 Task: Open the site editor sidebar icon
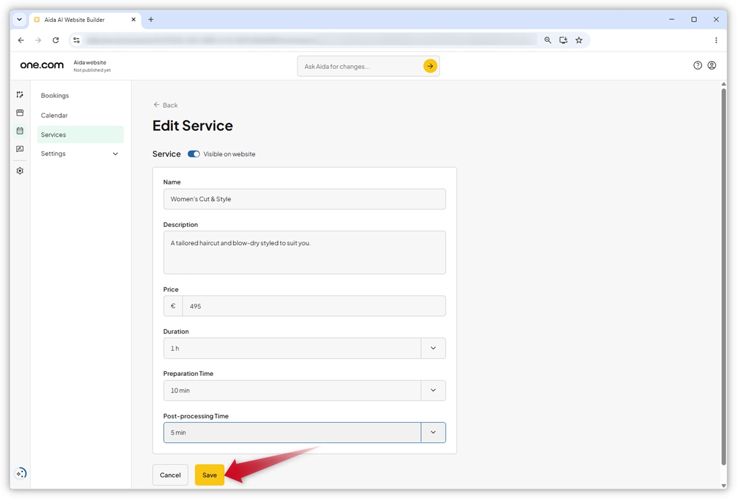20,95
